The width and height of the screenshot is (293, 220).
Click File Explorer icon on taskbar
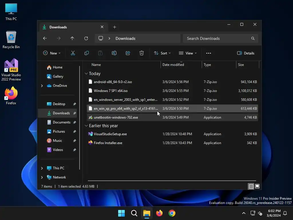click(147, 213)
